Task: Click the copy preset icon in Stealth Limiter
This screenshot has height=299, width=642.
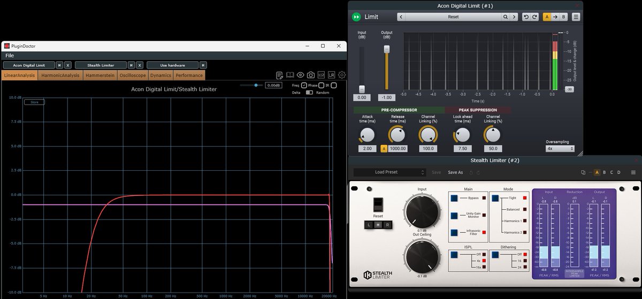Action: pyautogui.click(x=583, y=172)
